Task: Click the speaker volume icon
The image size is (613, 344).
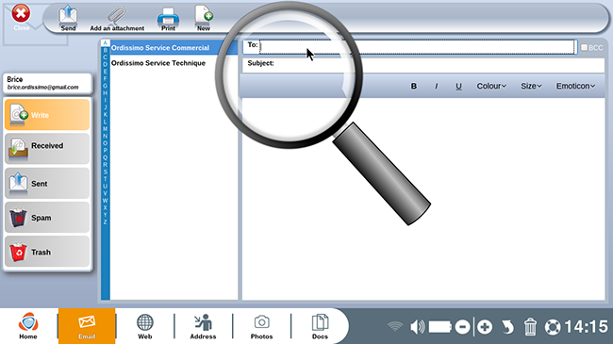Action: click(x=417, y=327)
